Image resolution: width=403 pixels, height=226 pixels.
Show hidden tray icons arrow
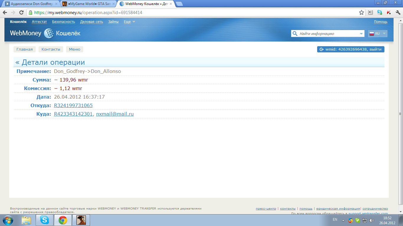click(343, 220)
